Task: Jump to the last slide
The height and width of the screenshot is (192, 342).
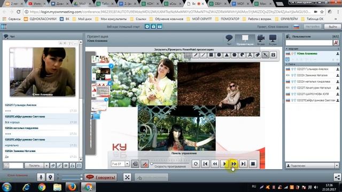Action: click(x=244, y=164)
